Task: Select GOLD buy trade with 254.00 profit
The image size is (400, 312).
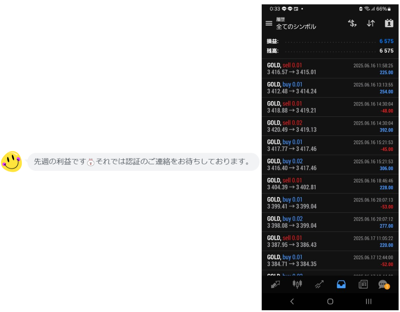Action: click(330, 88)
